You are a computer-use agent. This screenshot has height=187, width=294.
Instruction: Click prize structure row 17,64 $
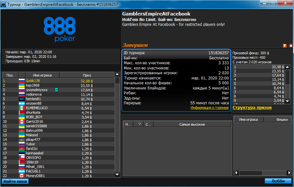pos(259,75)
